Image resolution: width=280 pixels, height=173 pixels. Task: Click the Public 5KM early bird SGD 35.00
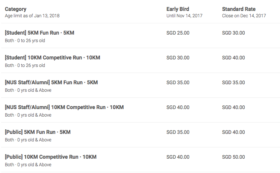coord(178,132)
